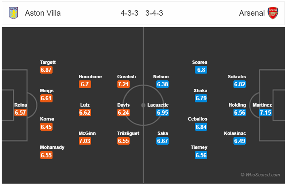Image resolution: width=286 pixels, height=184 pixels.
Task: Click the player name Hourihane
Action: tap(90, 77)
